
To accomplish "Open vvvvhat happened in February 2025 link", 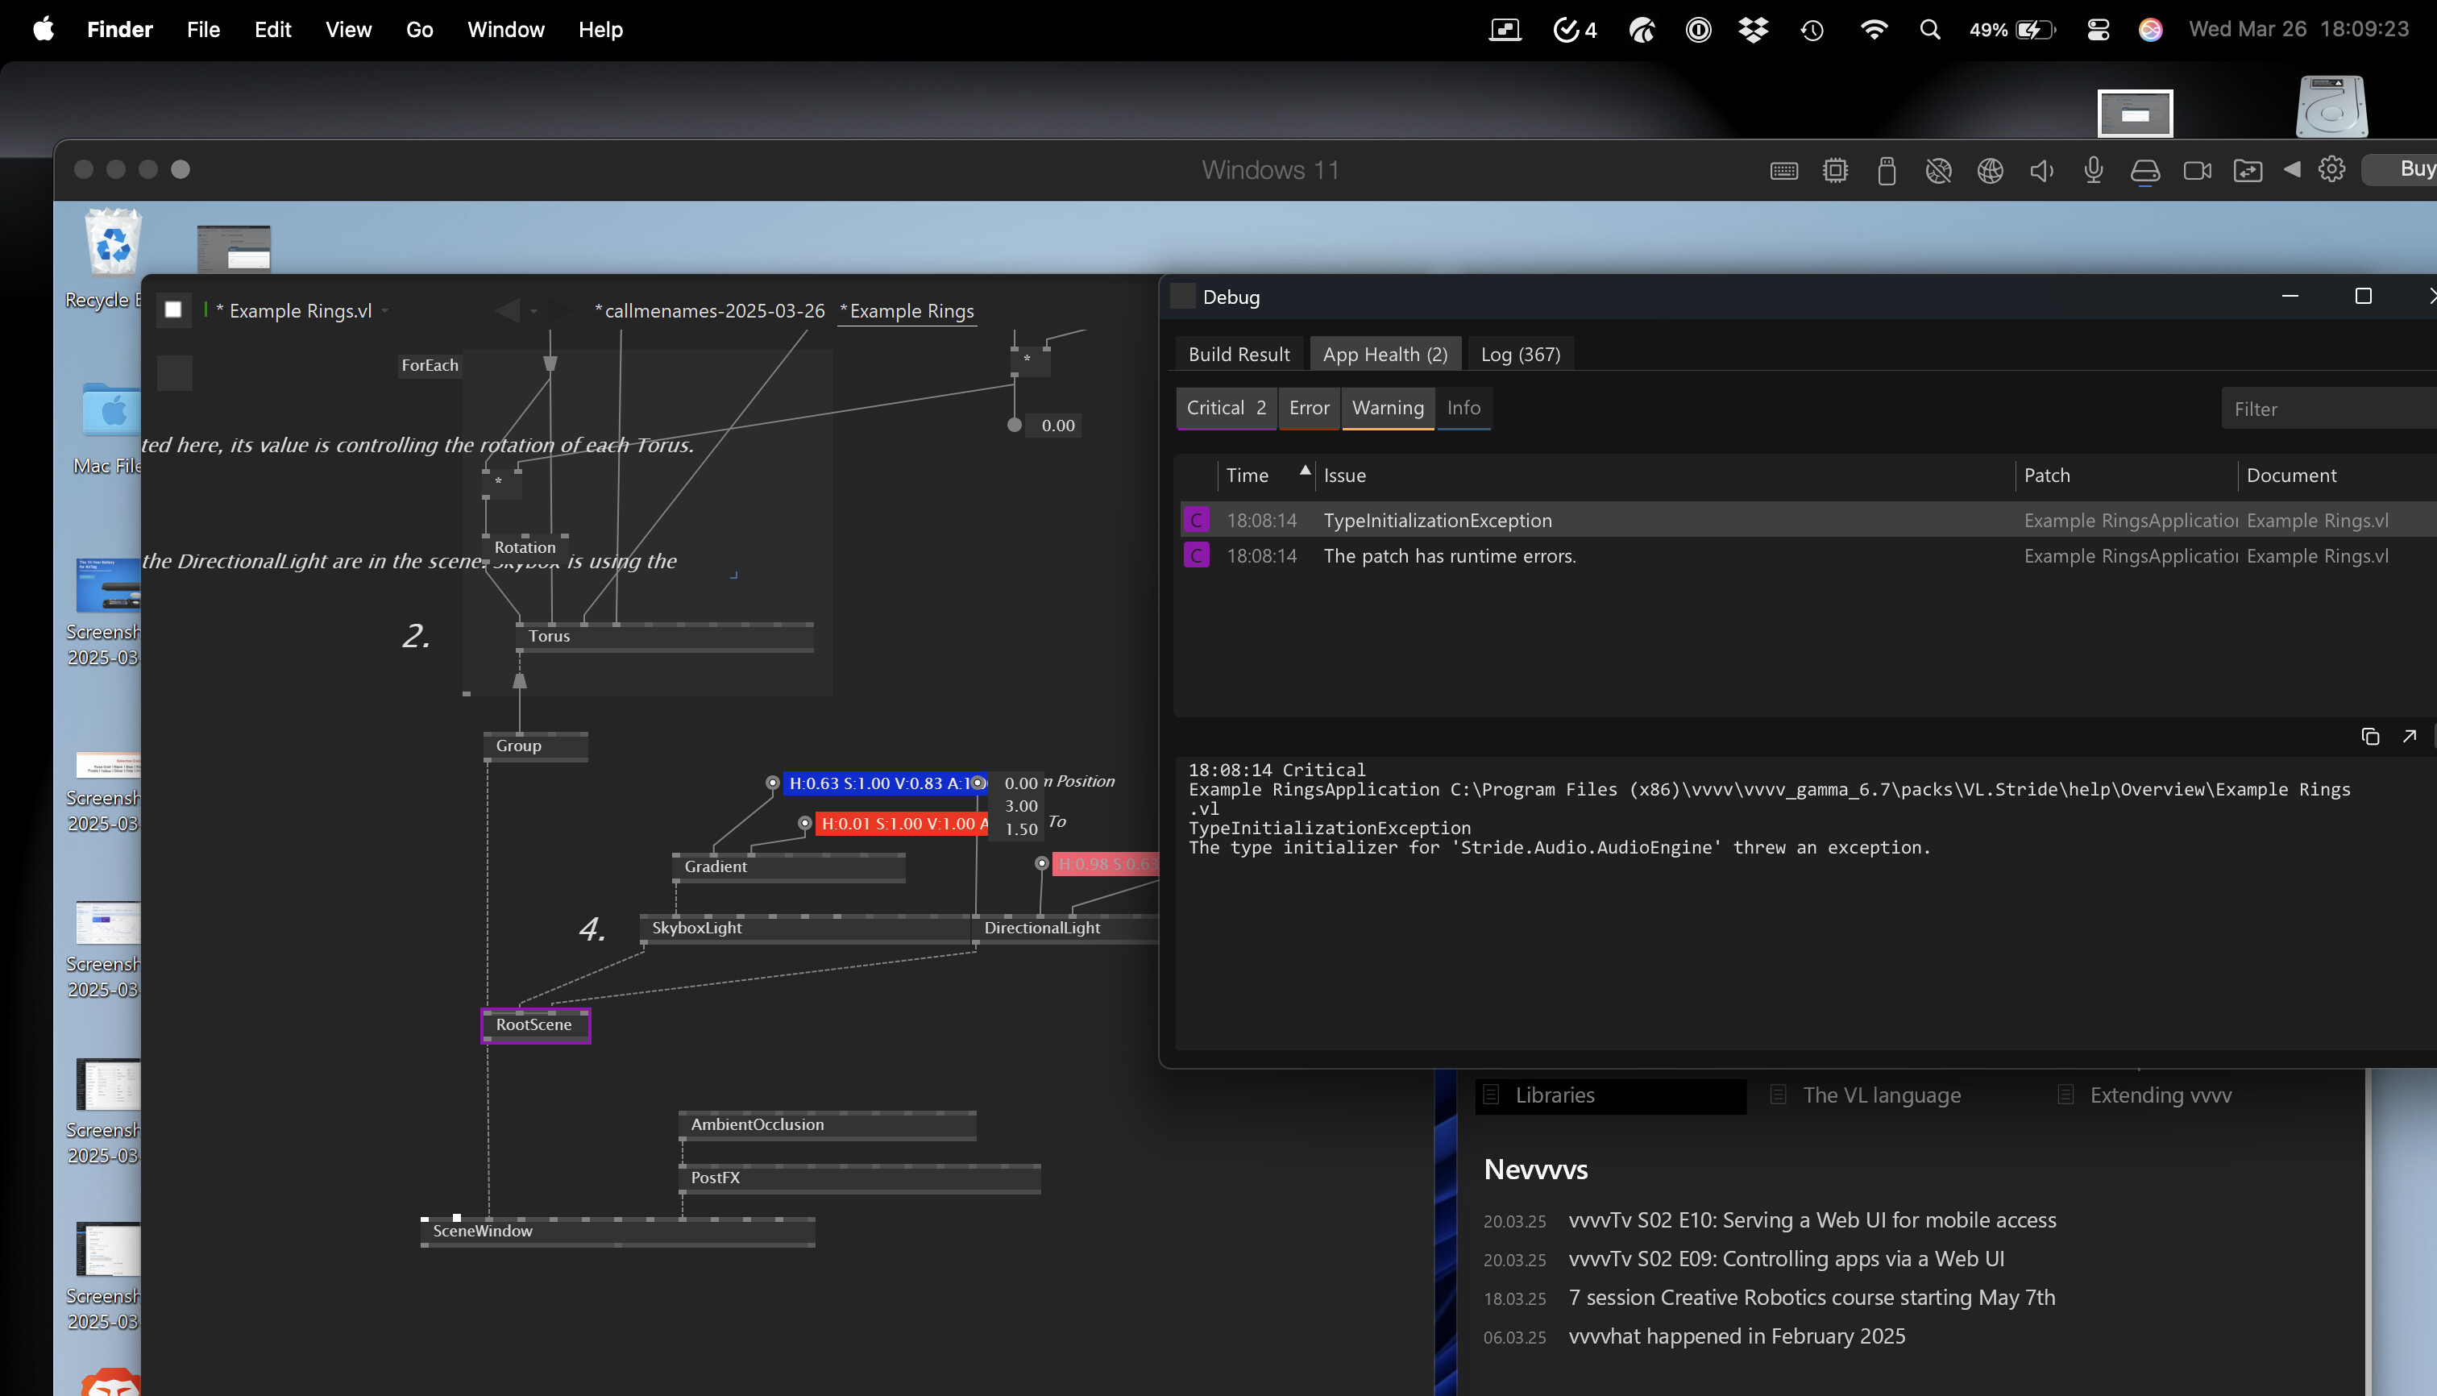I will click(1736, 1336).
